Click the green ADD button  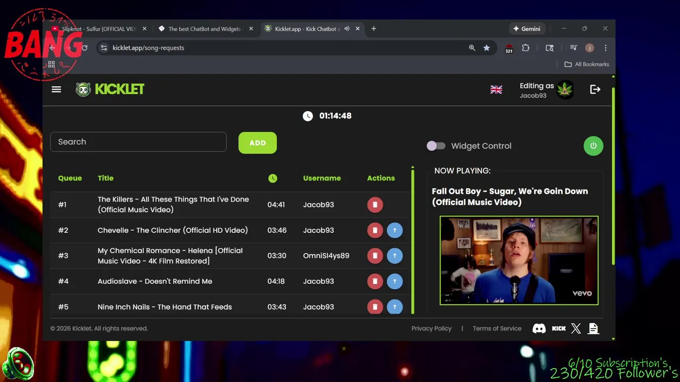coord(258,143)
